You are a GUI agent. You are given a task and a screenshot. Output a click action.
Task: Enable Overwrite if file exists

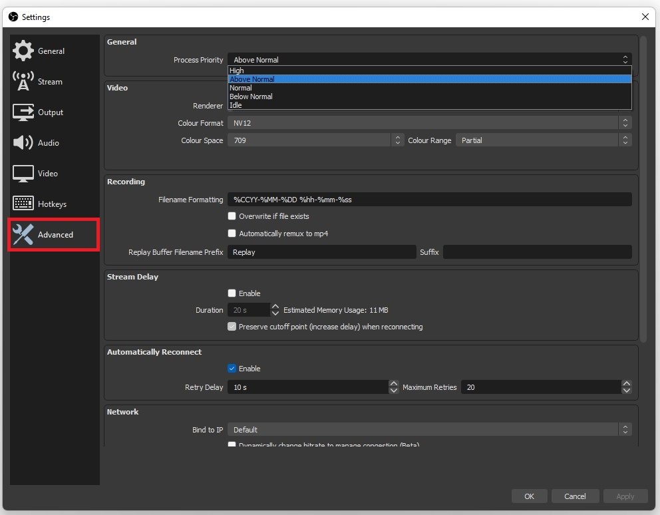pyautogui.click(x=232, y=216)
